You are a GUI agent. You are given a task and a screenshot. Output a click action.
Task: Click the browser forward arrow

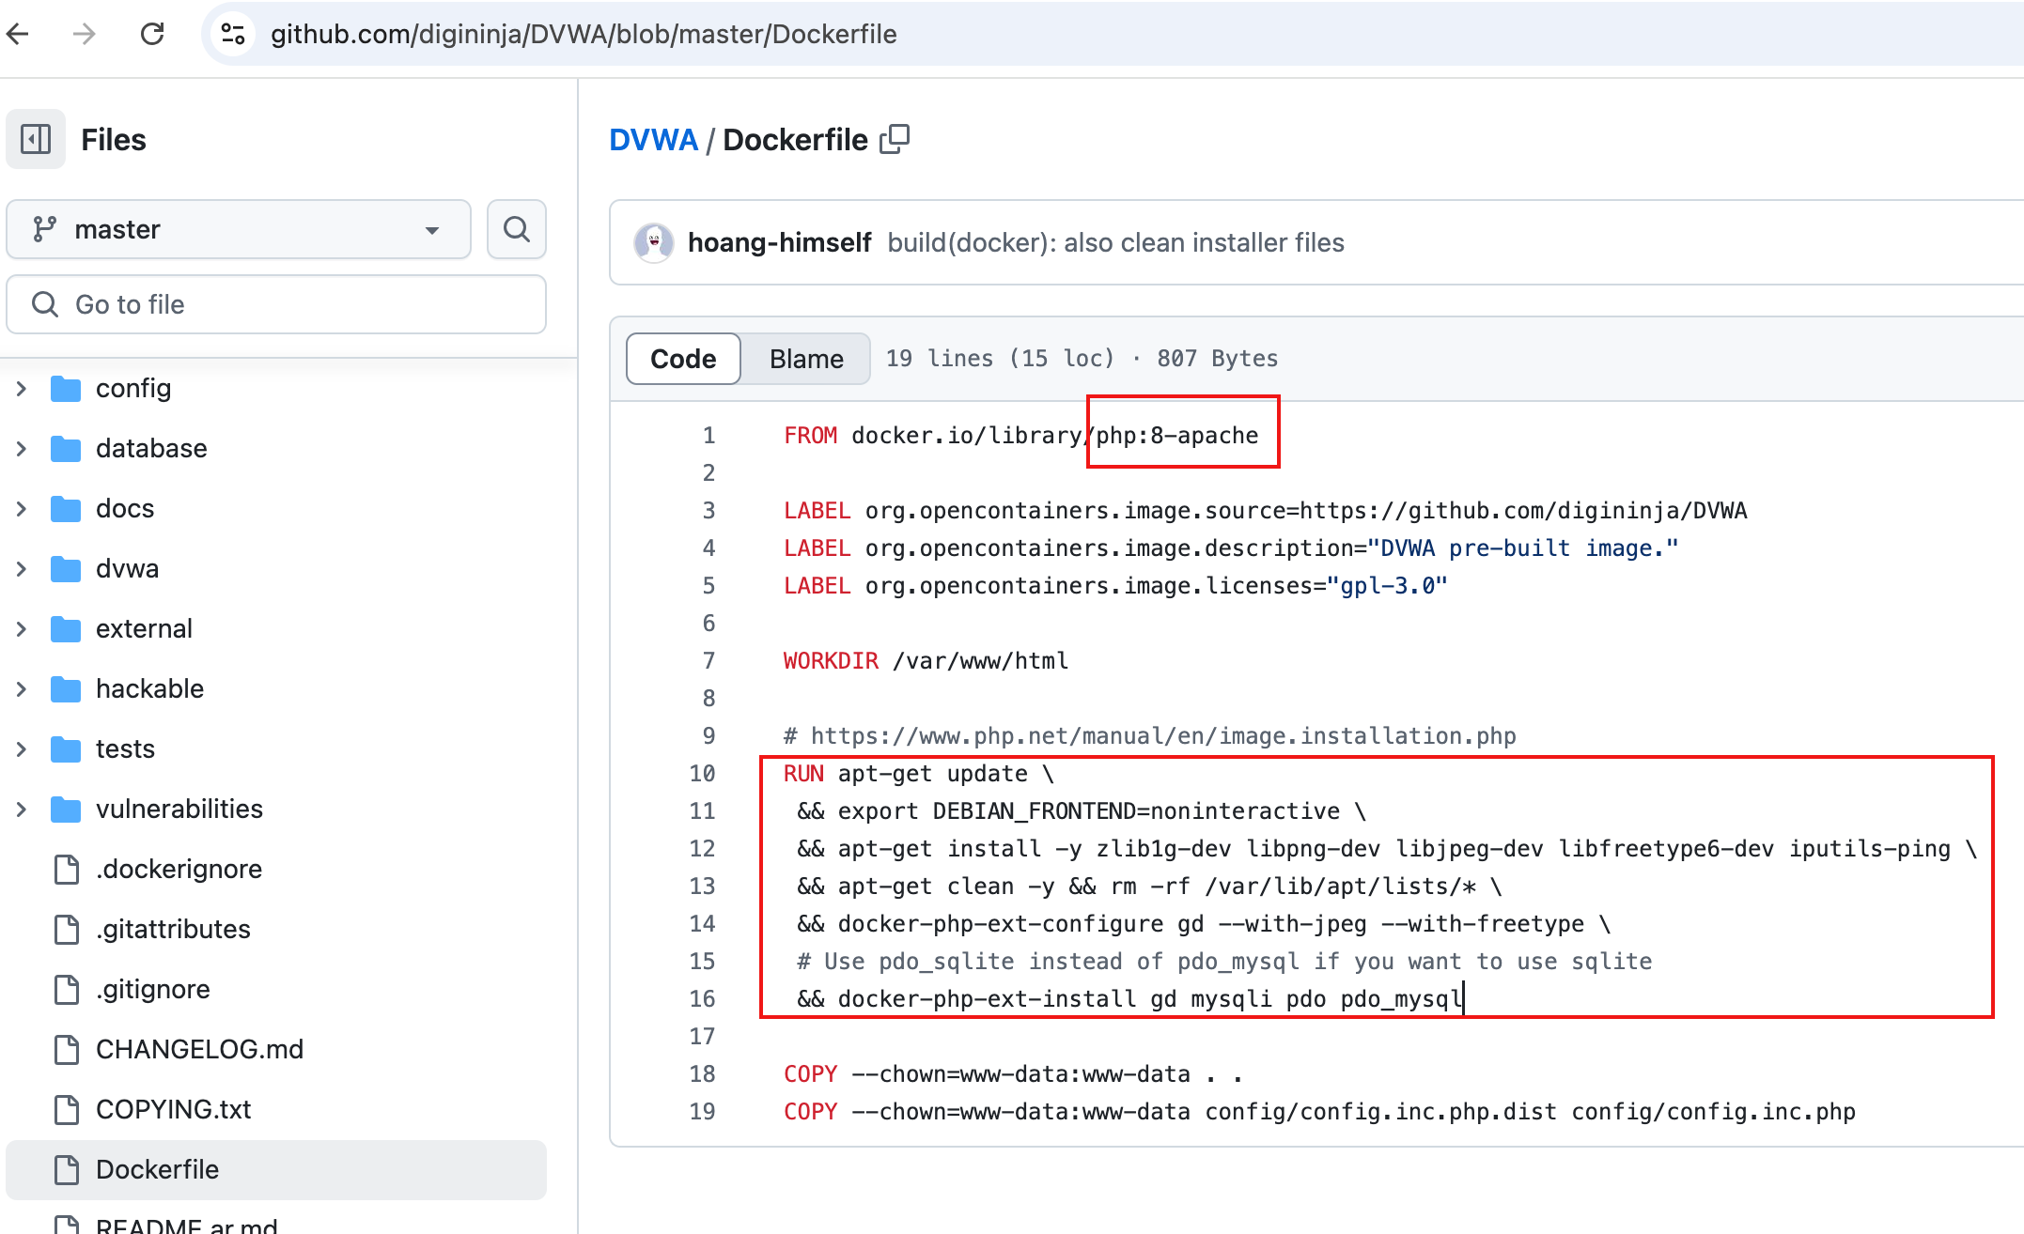tap(85, 34)
